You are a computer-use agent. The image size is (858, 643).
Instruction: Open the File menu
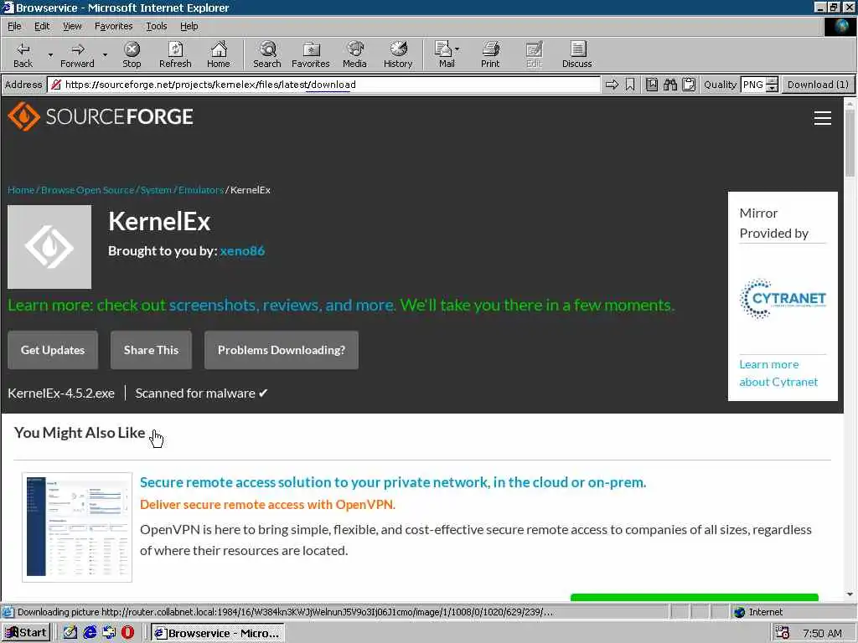click(x=14, y=26)
